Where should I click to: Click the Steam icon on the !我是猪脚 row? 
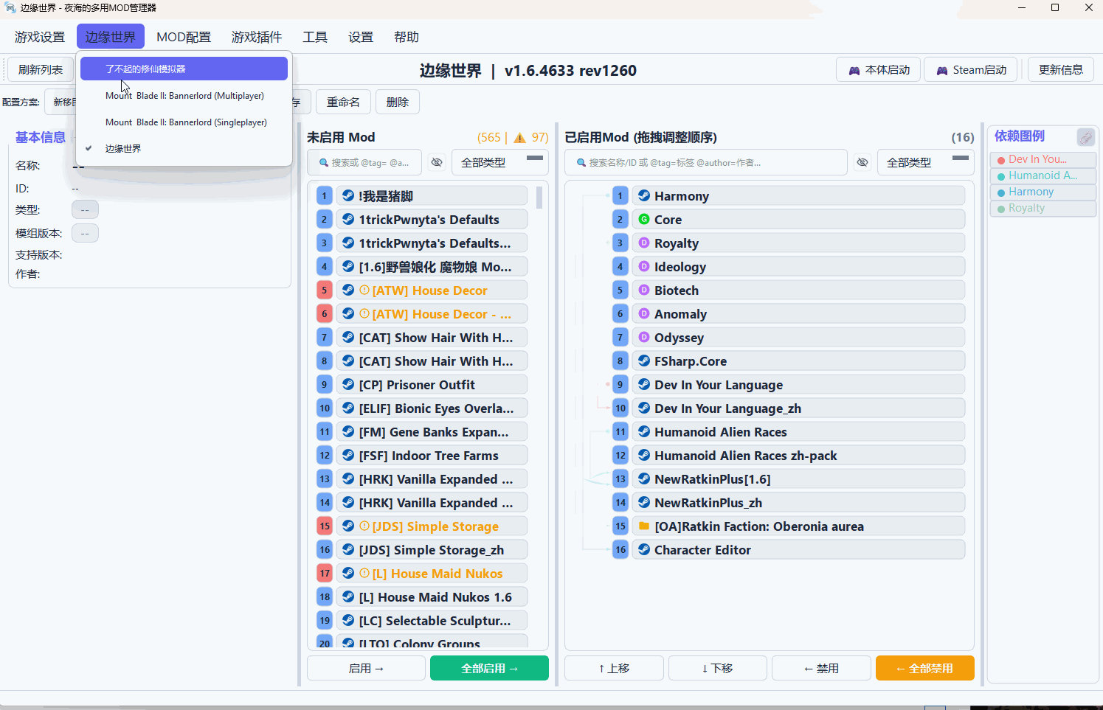click(x=348, y=195)
